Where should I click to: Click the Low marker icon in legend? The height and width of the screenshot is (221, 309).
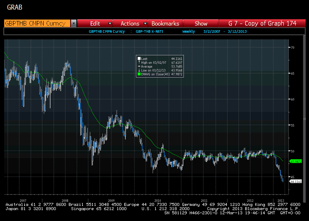(x=139, y=70)
